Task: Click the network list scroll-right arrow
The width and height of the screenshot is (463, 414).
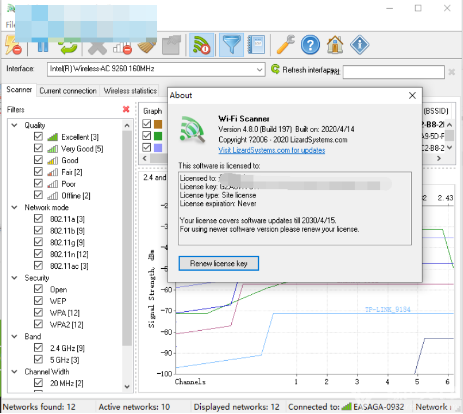Action: pyautogui.click(x=439, y=158)
